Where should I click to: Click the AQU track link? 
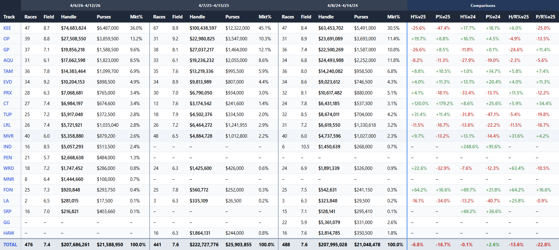click(8, 60)
